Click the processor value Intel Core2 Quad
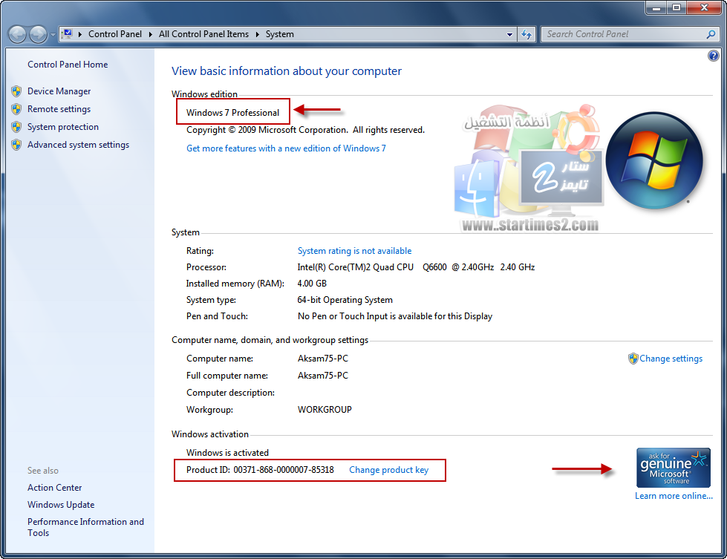727x559 pixels. pyautogui.click(x=416, y=267)
